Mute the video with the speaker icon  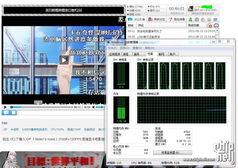(93, 107)
